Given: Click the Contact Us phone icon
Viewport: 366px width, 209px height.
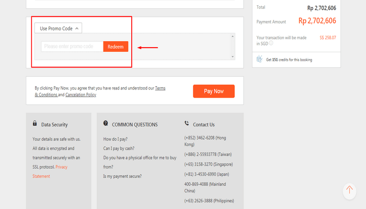Looking at the screenshot, I should click(x=187, y=123).
